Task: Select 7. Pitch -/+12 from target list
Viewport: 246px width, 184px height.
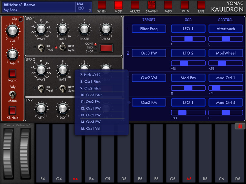Action: [102, 75]
